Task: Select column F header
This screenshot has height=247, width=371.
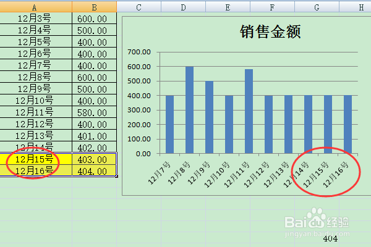Action: (272, 7)
